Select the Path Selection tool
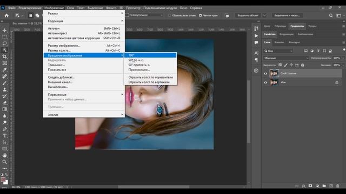The height and width of the screenshot is (194, 346). 4,142
